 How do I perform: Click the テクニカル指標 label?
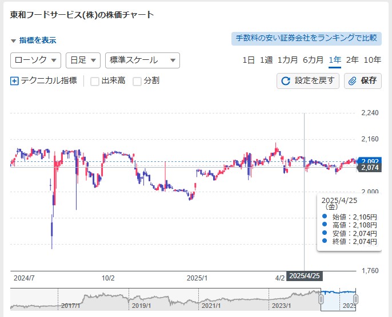coord(49,81)
